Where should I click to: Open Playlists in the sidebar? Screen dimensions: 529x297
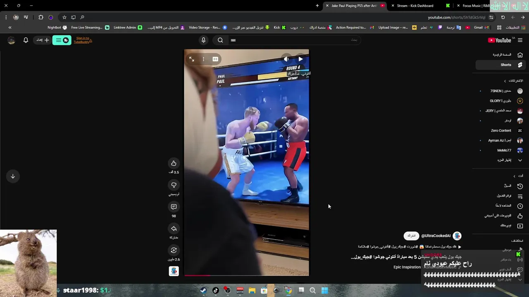pos(500,196)
